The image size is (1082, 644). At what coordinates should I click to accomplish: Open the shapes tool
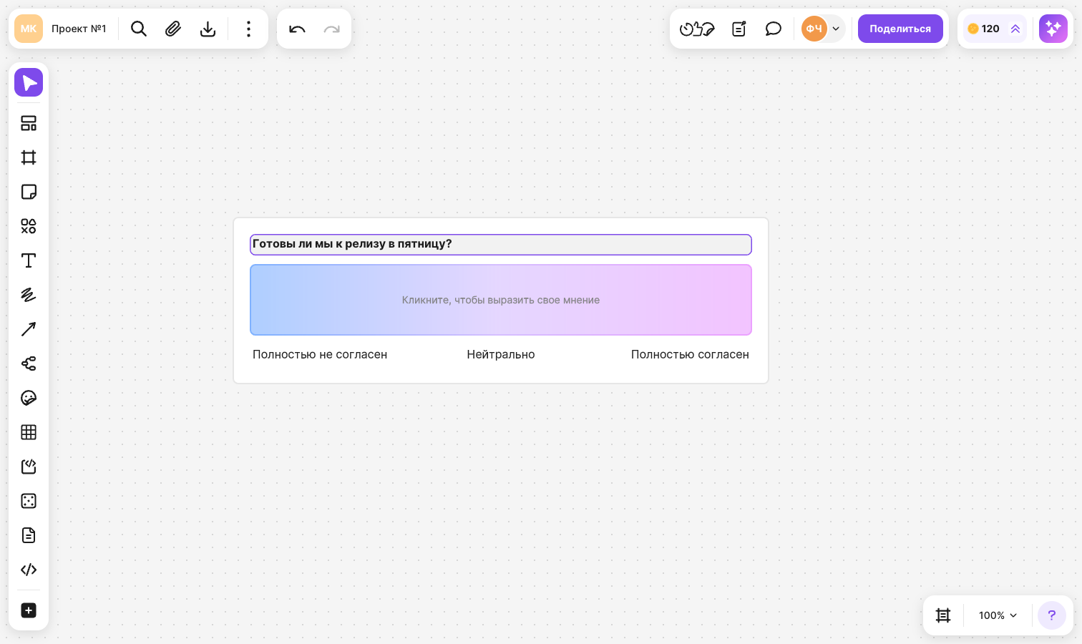click(29, 226)
